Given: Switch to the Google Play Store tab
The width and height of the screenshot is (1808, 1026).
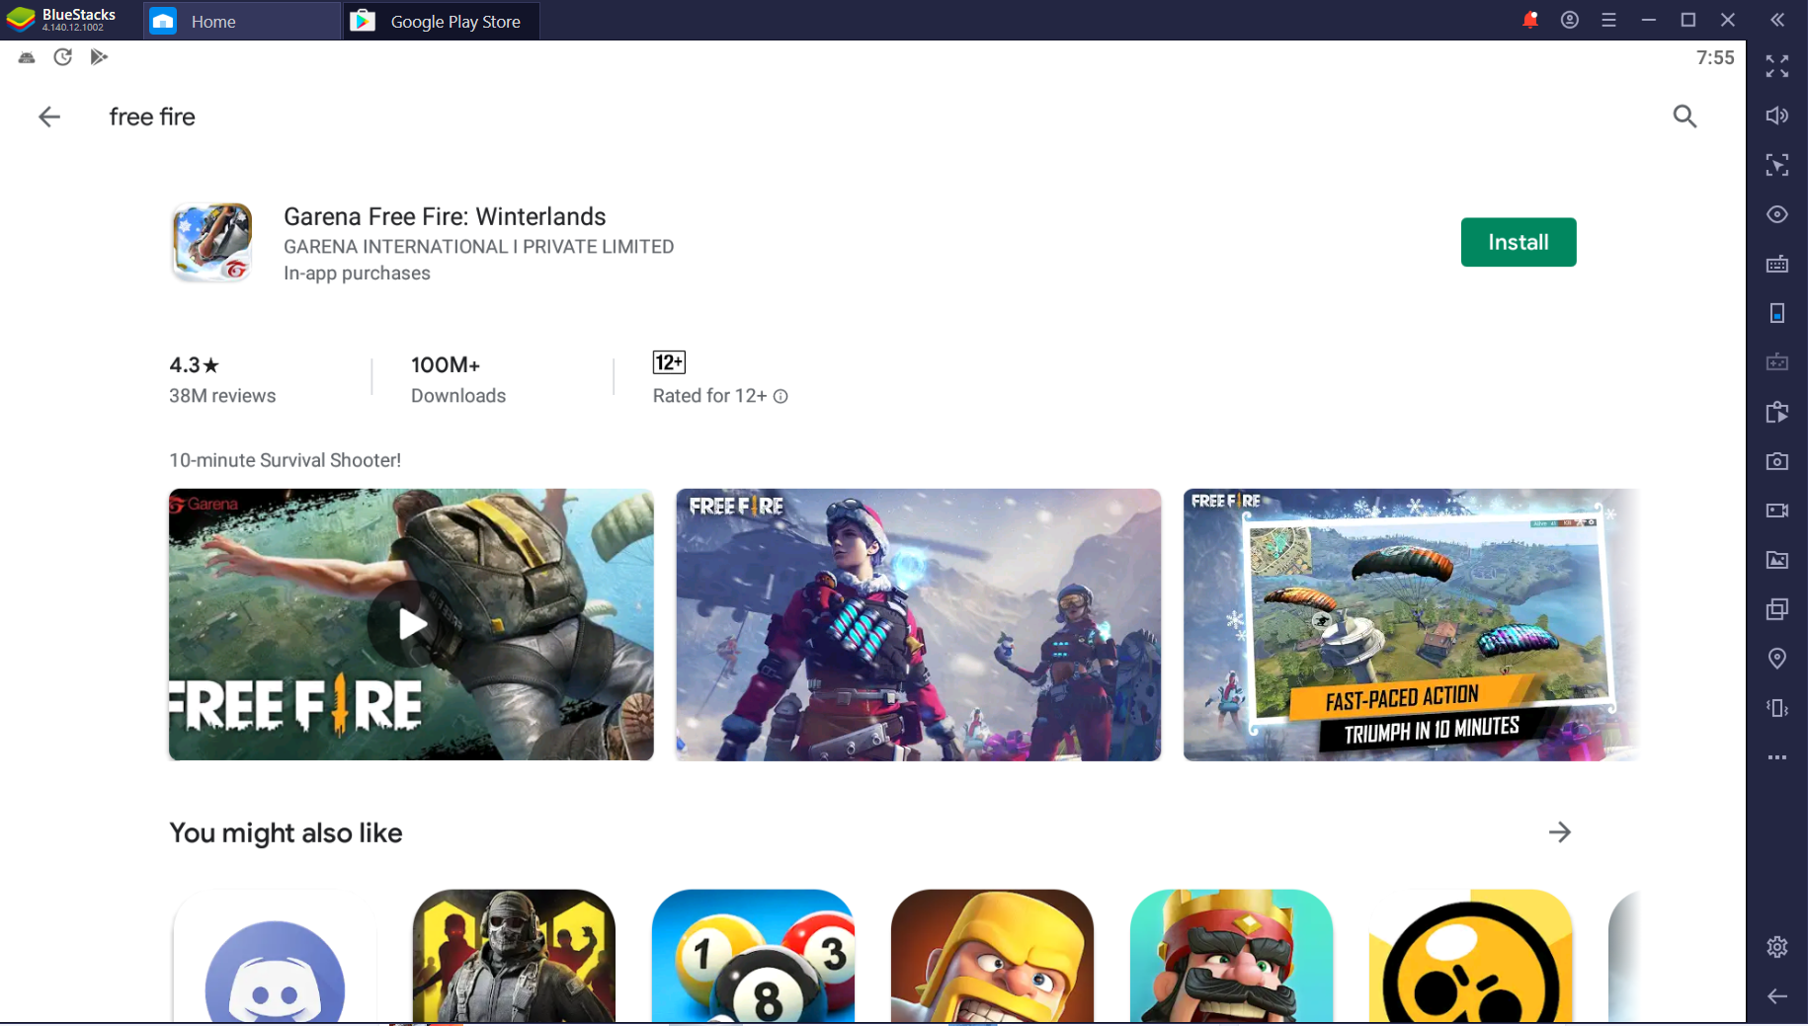Looking at the screenshot, I should [x=441, y=21].
